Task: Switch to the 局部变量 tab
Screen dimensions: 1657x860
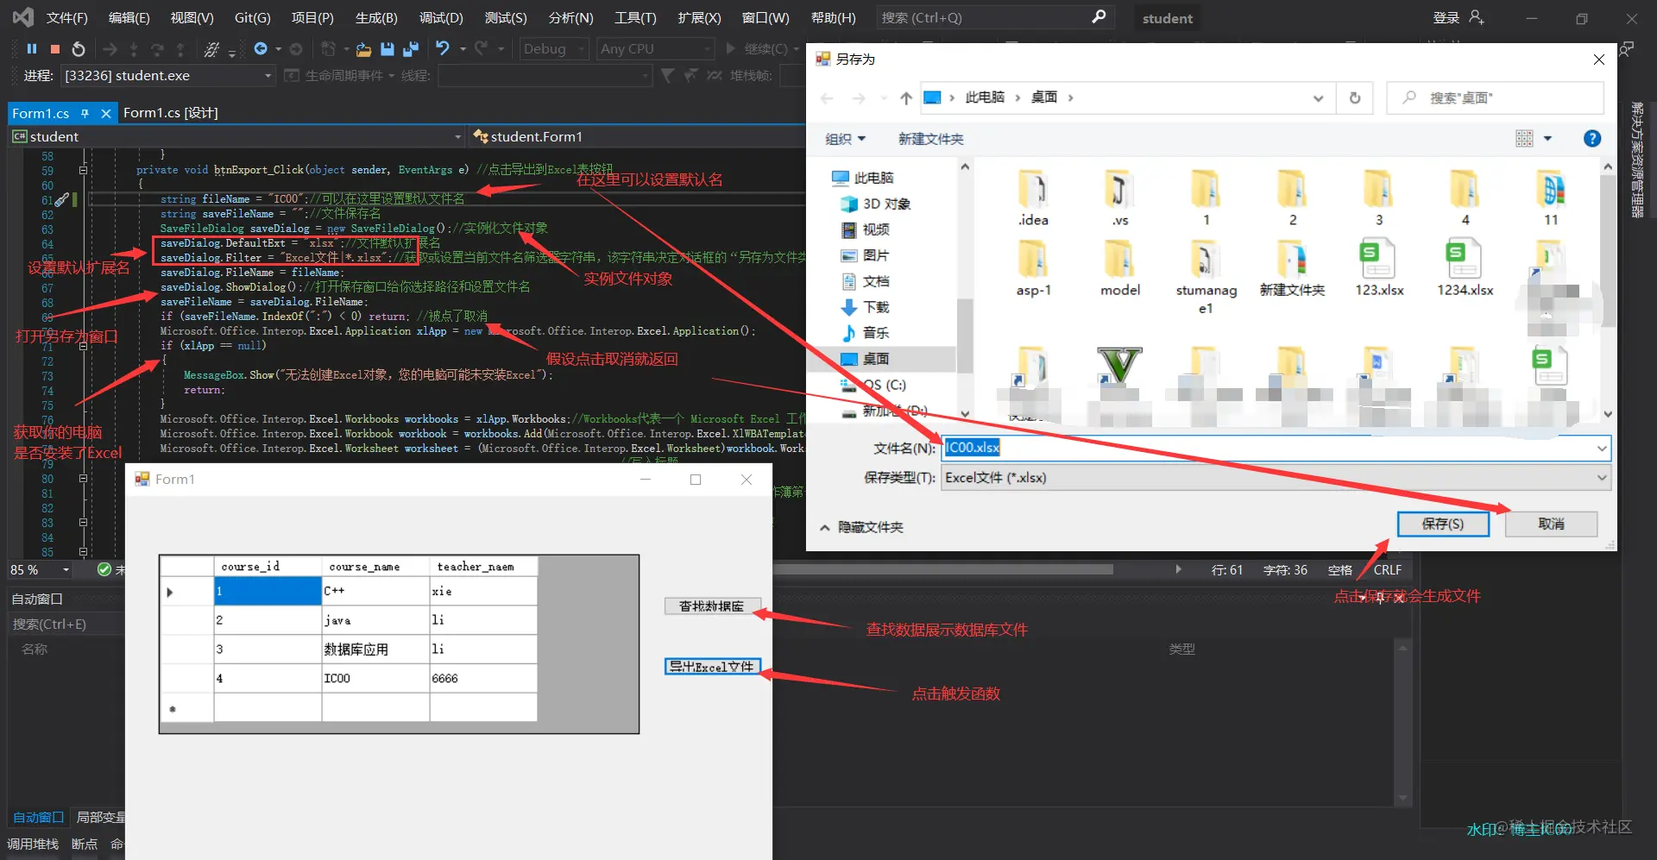Action: coord(100,817)
